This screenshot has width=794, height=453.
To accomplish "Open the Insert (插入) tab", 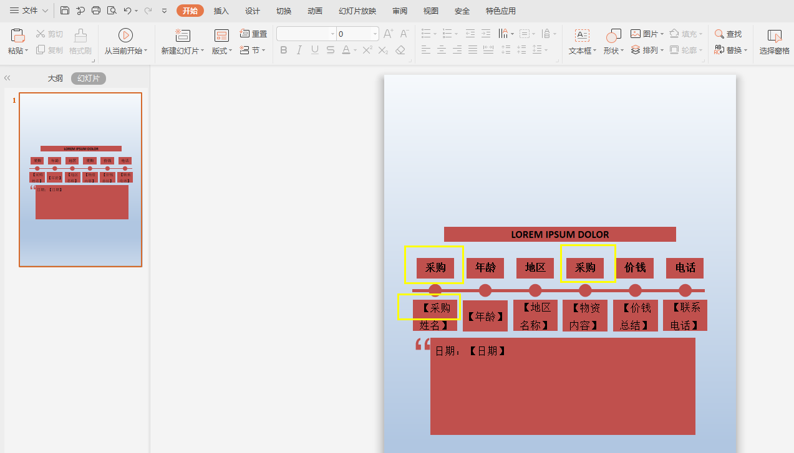I will tap(221, 11).
